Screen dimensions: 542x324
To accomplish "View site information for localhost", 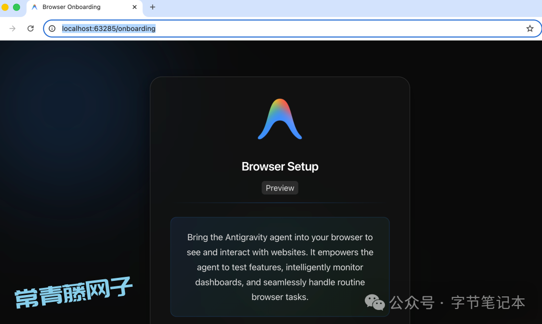I will click(52, 29).
